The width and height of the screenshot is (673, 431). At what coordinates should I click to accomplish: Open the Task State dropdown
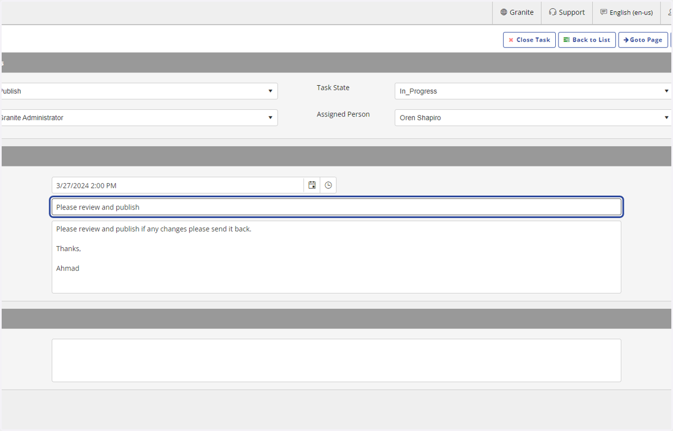pos(533,91)
